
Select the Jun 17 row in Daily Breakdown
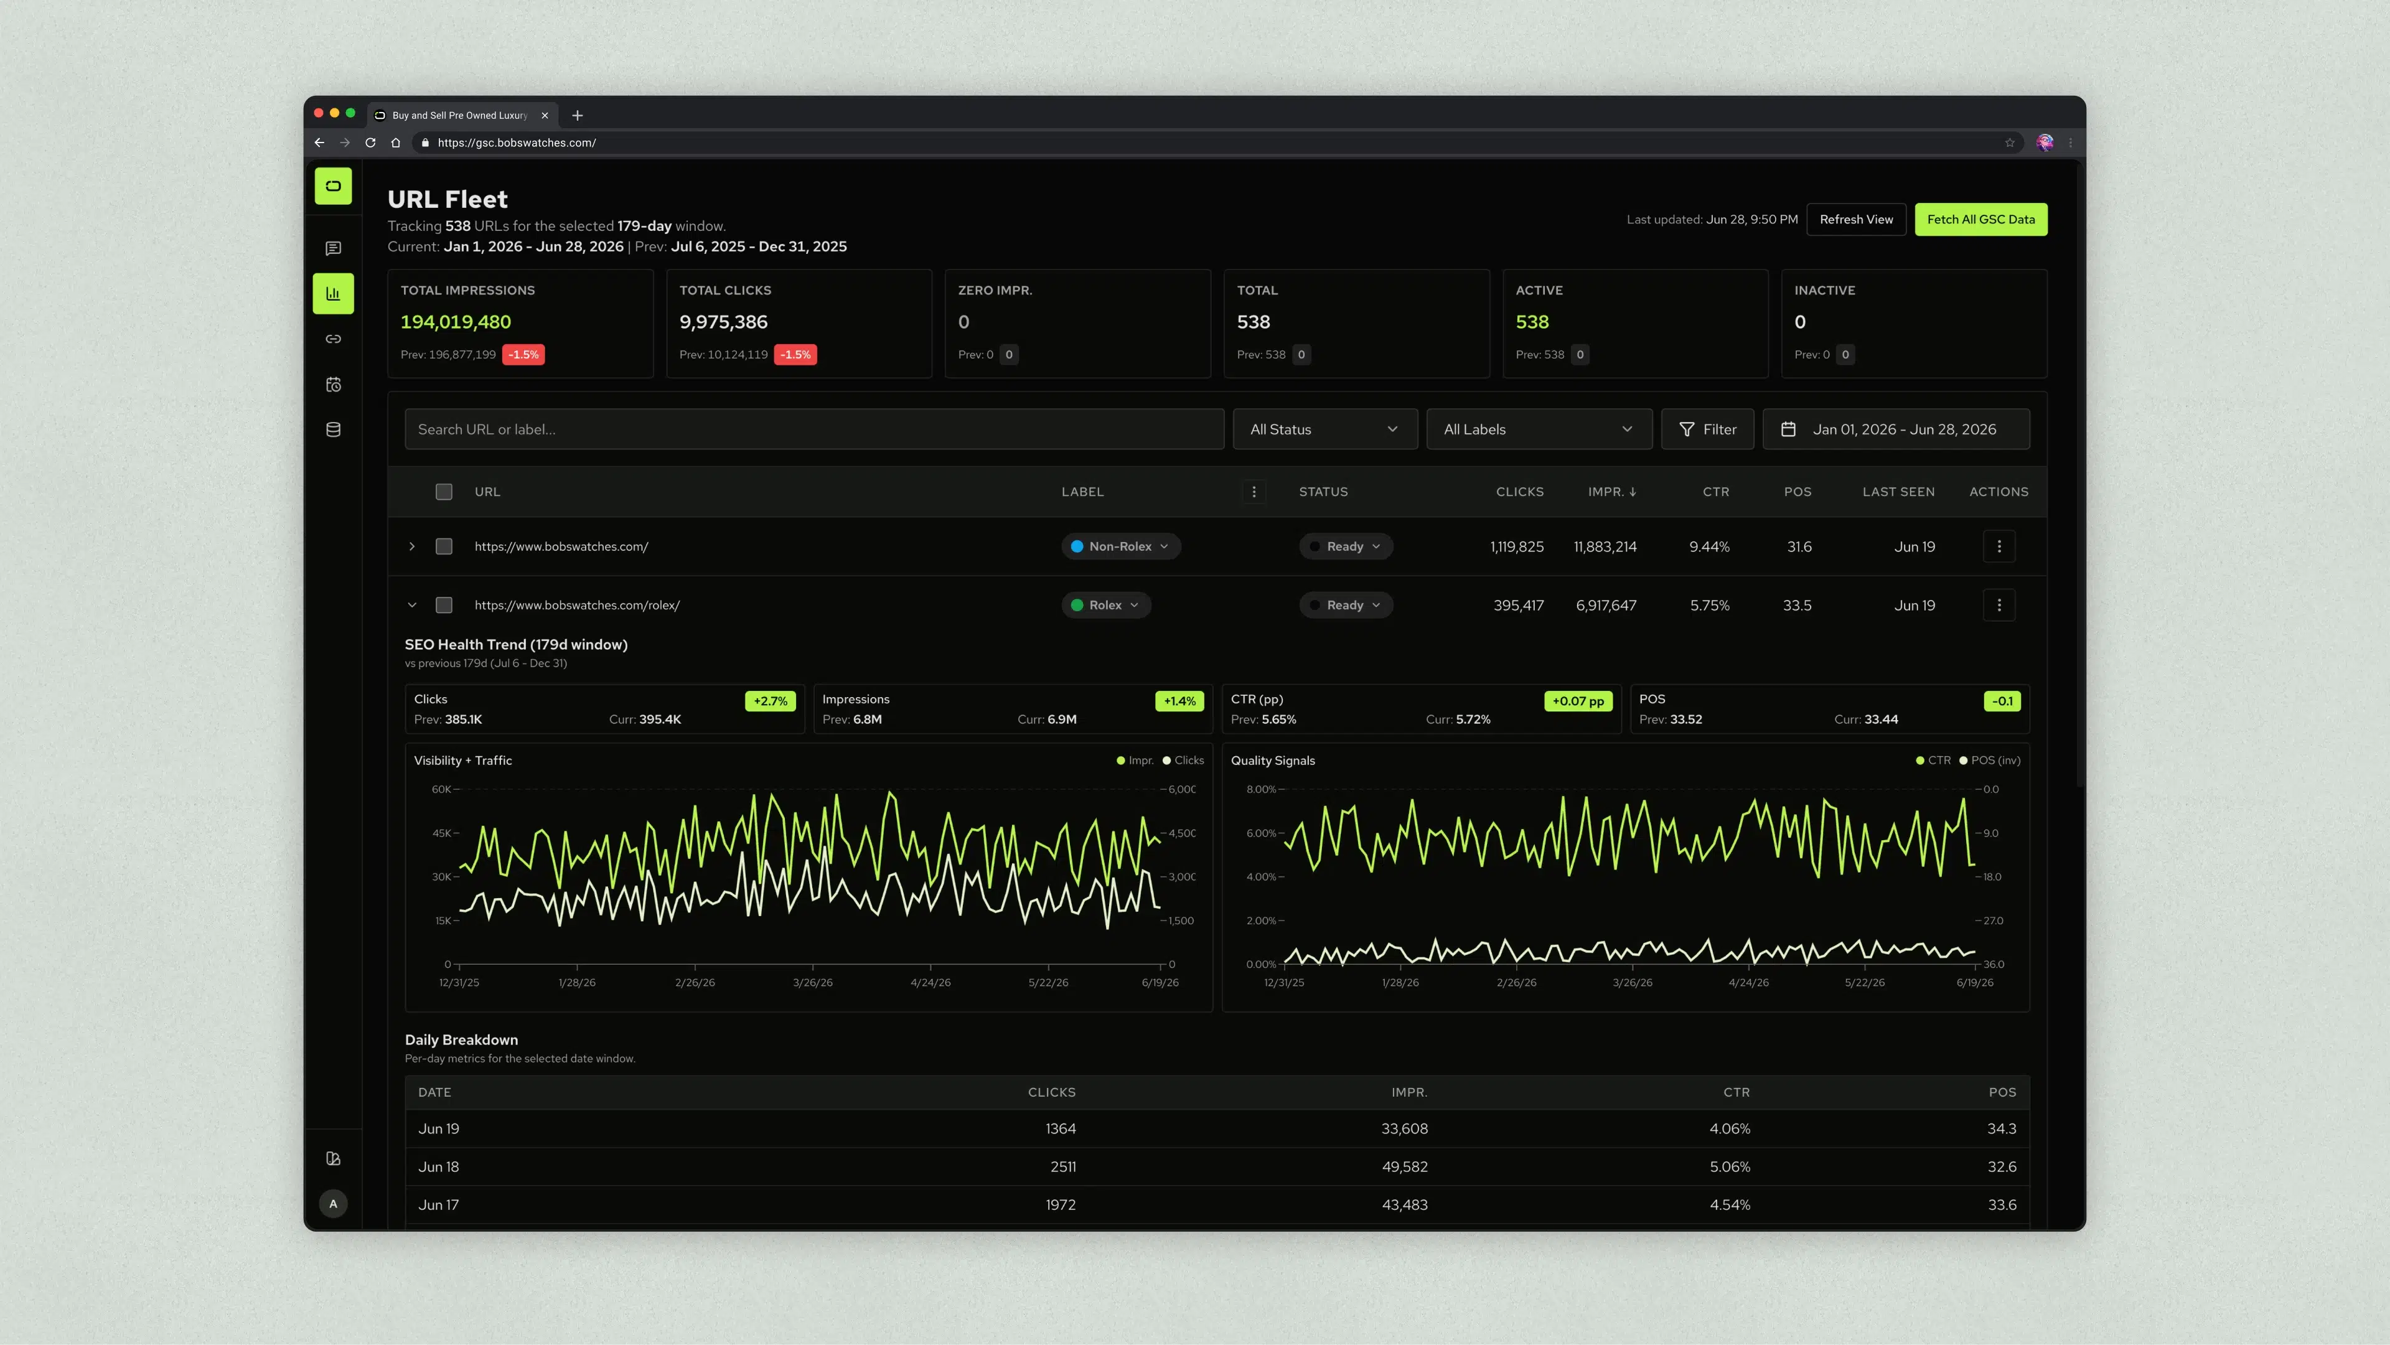coord(1217,1205)
